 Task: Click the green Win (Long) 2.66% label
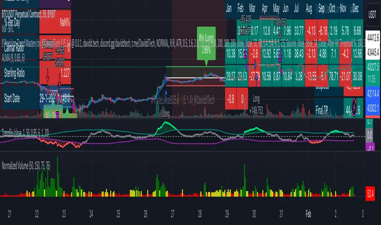tap(206, 44)
